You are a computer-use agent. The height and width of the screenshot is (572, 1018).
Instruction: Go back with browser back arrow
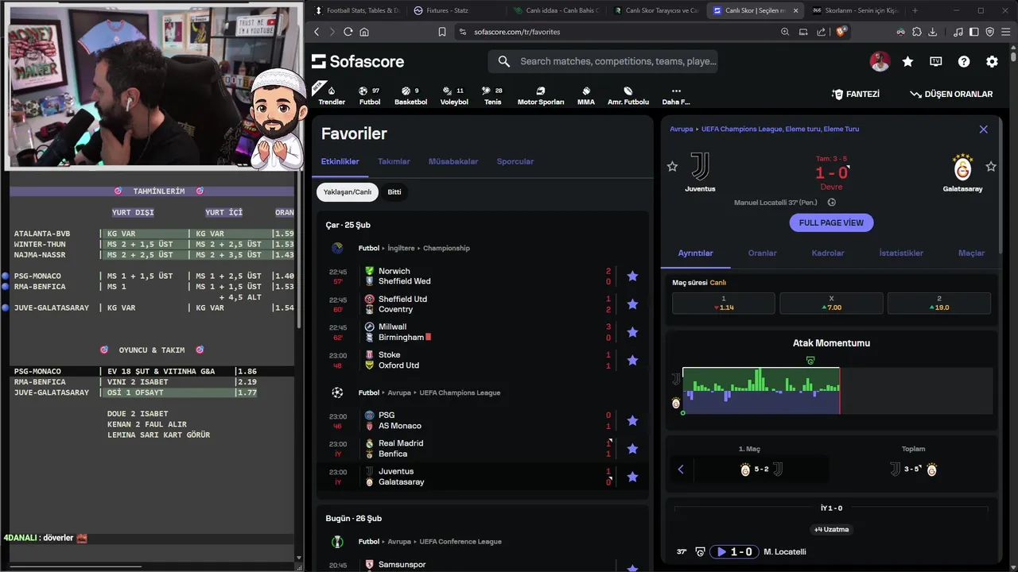[317, 32]
